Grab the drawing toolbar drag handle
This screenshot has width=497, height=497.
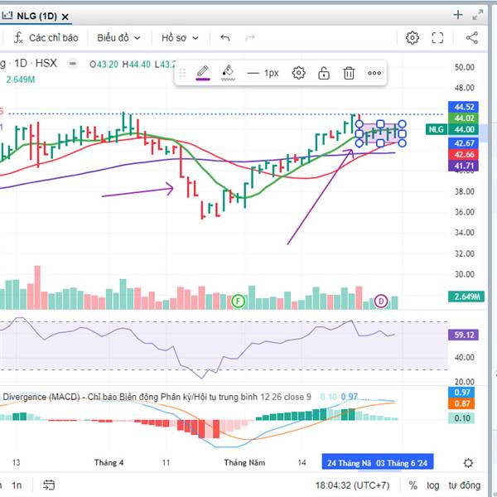coord(182,73)
